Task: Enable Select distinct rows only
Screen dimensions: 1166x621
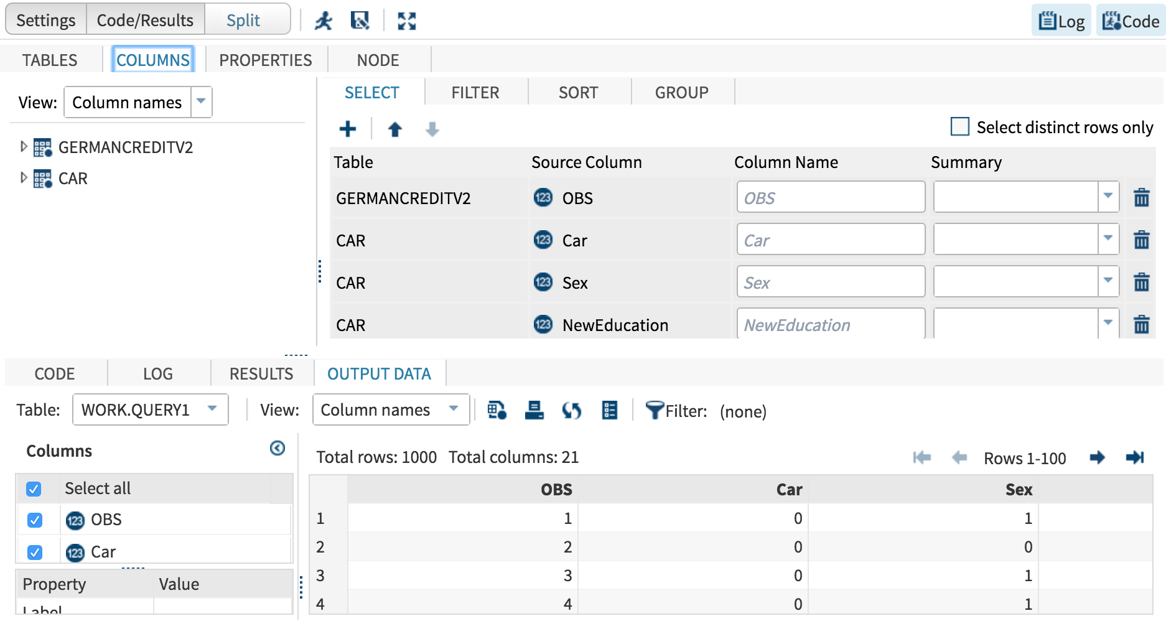Action: 959,126
